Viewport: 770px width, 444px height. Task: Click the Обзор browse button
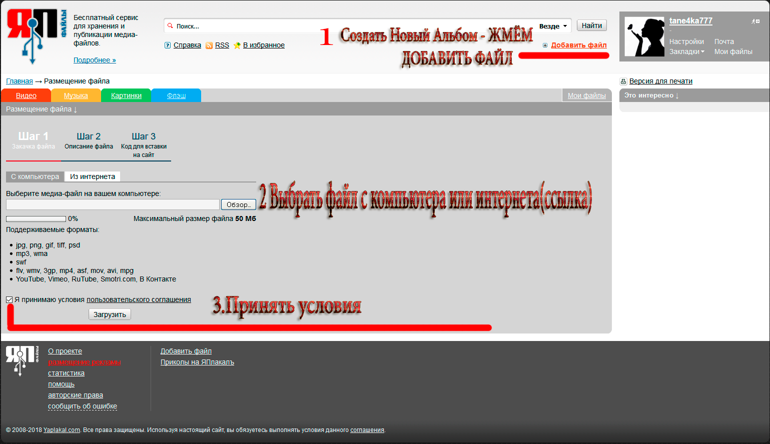click(238, 204)
